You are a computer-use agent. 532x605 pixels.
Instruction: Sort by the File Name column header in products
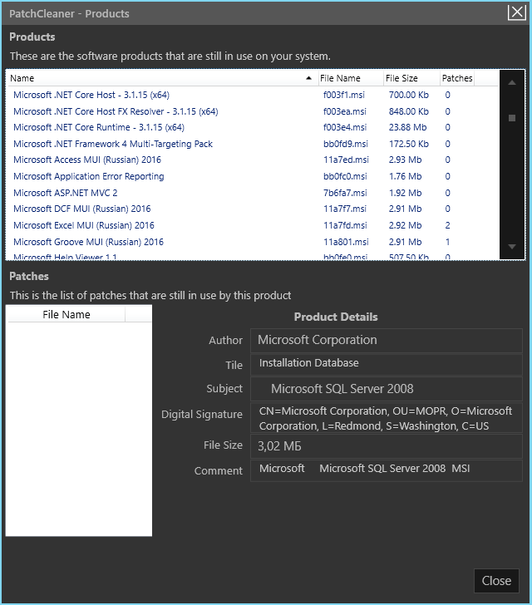pyautogui.click(x=351, y=78)
